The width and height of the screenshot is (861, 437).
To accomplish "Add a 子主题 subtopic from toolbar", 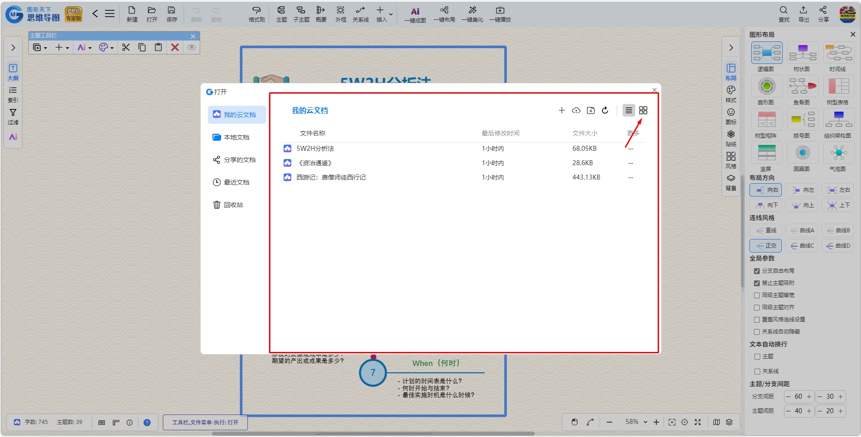I will 301,14.
